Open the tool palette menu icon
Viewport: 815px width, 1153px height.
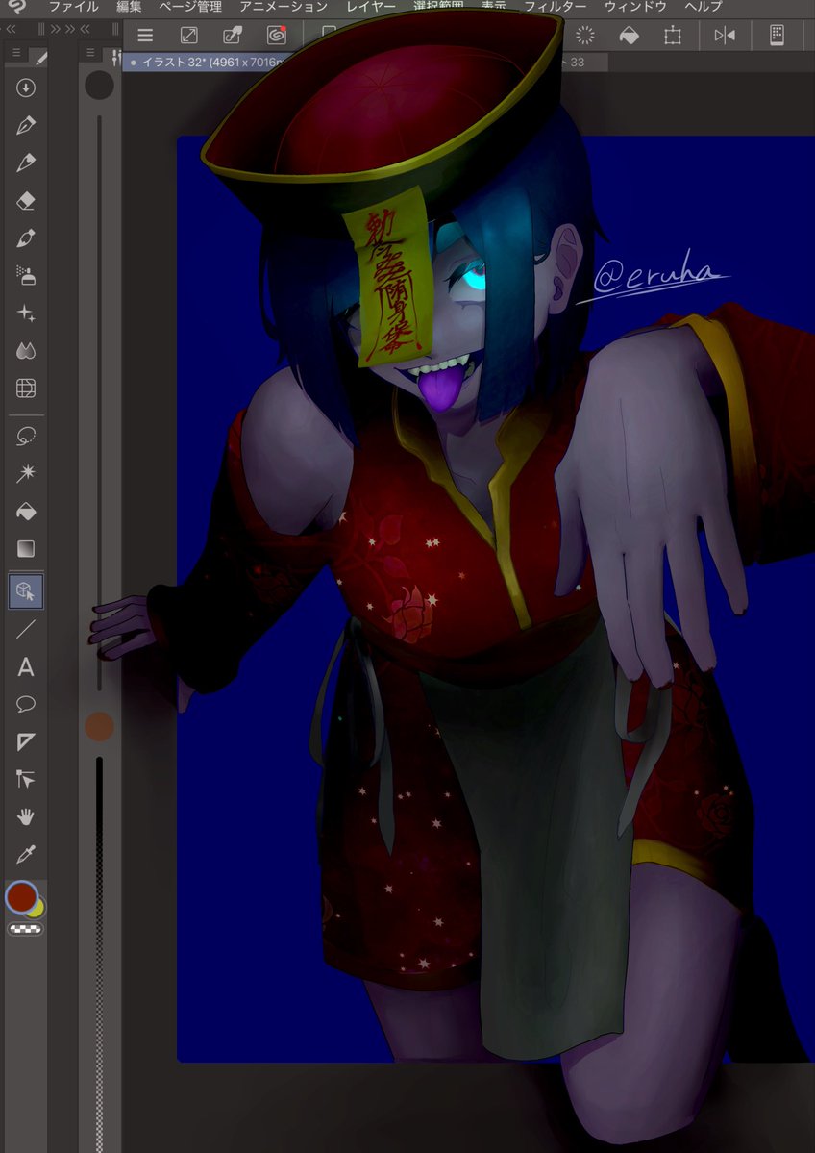[16, 52]
